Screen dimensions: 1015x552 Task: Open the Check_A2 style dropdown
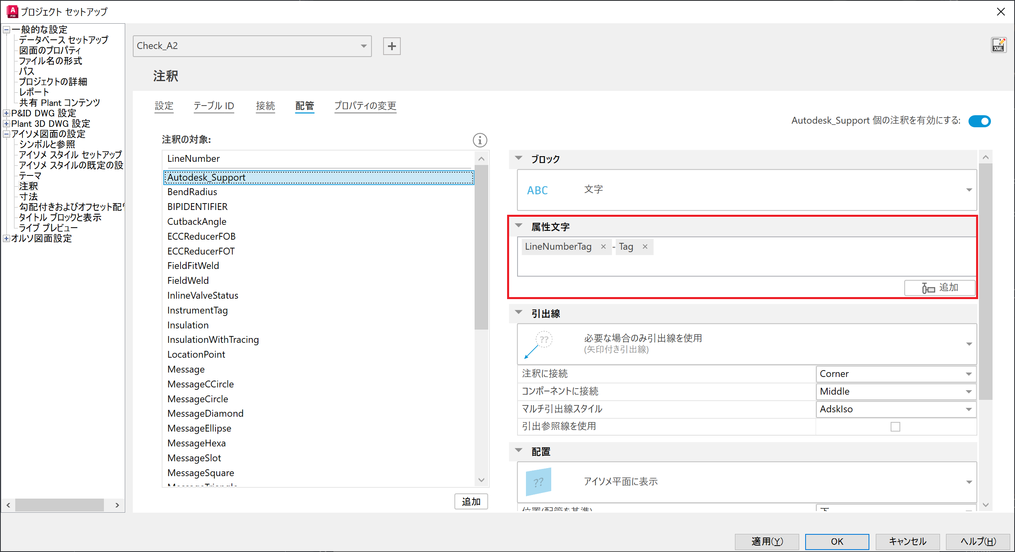tap(363, 46)
